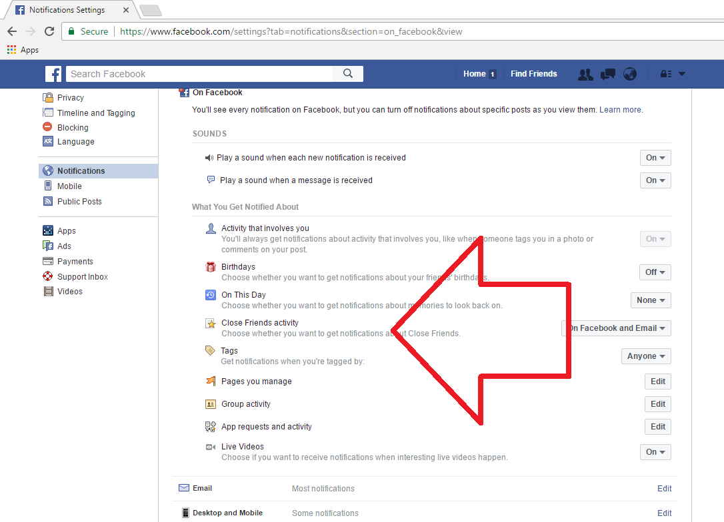
Task: Edit Group activity notifications
Action: [657, 404]
